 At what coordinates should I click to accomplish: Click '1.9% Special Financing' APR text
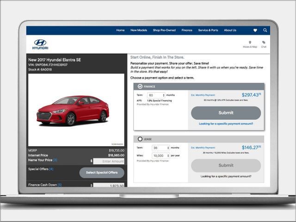pyautogui.click(x=159, y=101)
